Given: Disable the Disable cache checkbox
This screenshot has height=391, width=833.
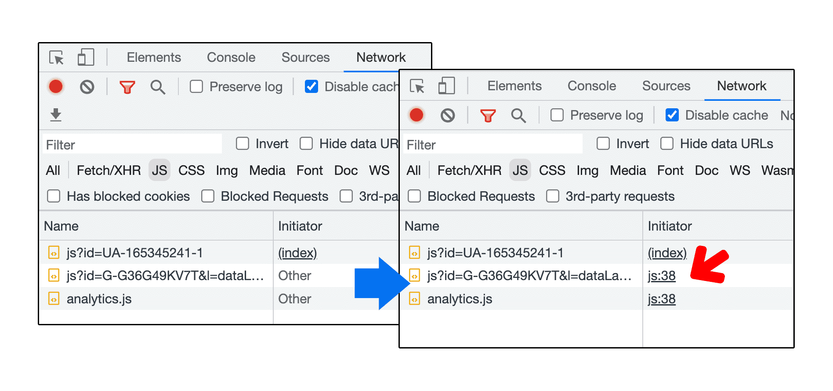Looking at the screenshot, I should [671, 115].
